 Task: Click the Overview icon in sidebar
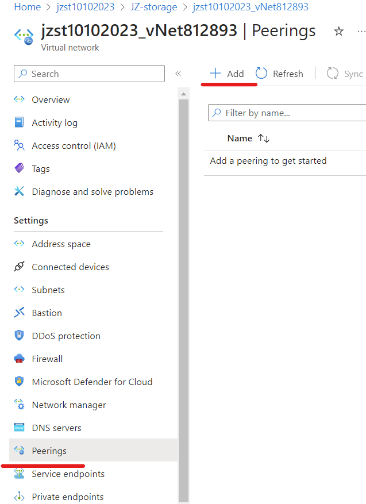(20, 99)
